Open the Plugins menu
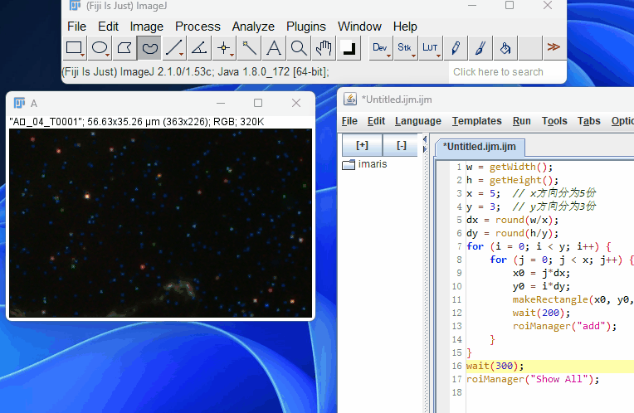Image resolution: width=634 pixels, height=413 pixels. [306, 27]
